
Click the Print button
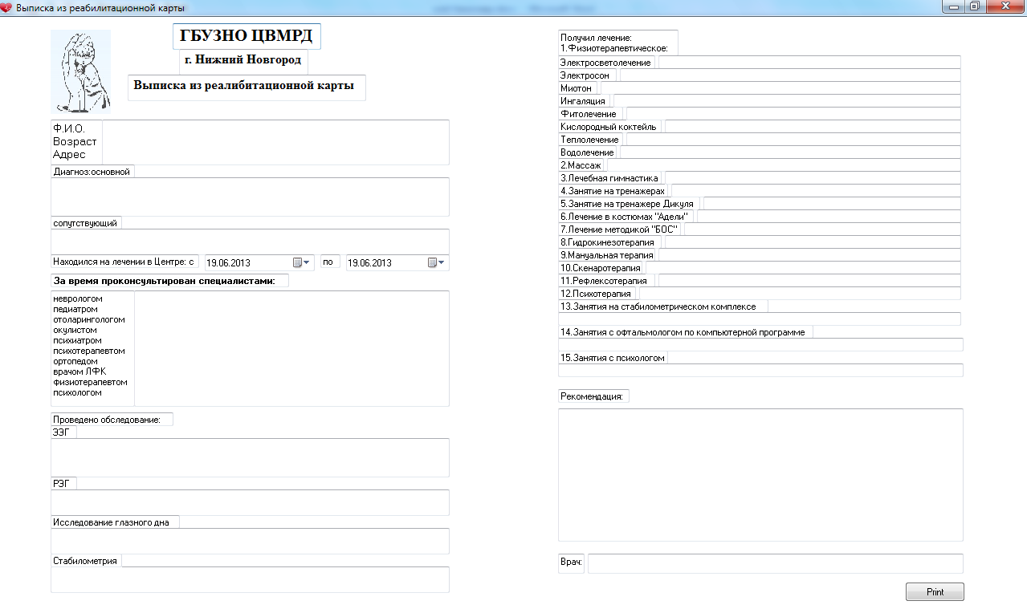[935, 592]
